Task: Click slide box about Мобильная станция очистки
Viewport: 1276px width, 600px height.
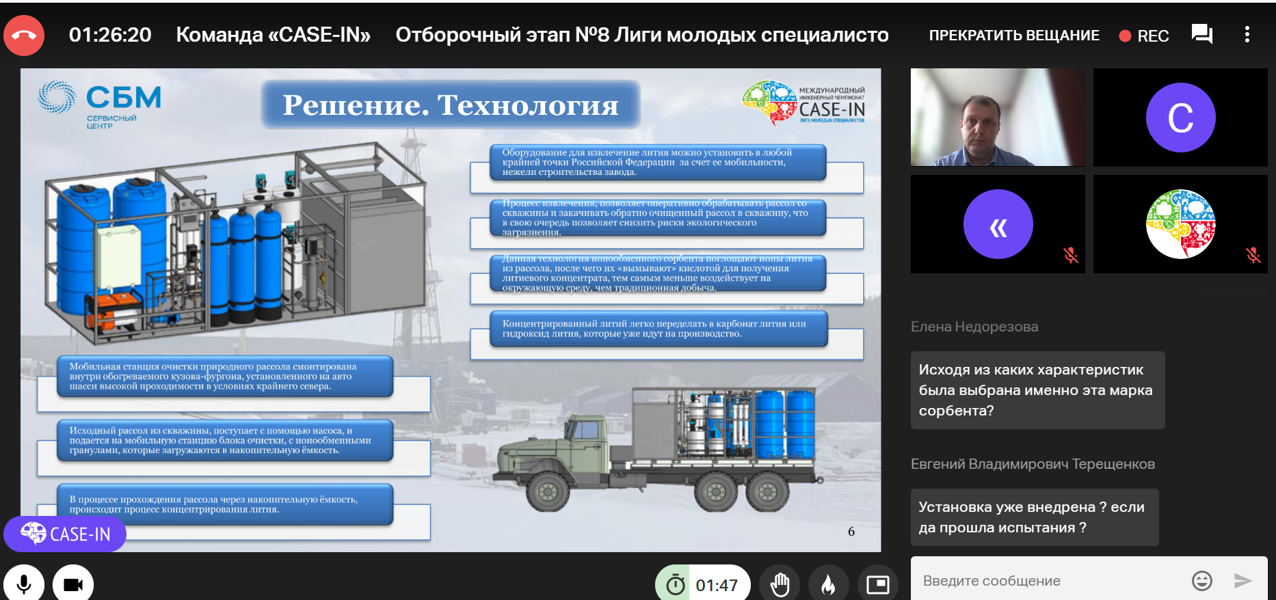Action: (x=225, y=377)
